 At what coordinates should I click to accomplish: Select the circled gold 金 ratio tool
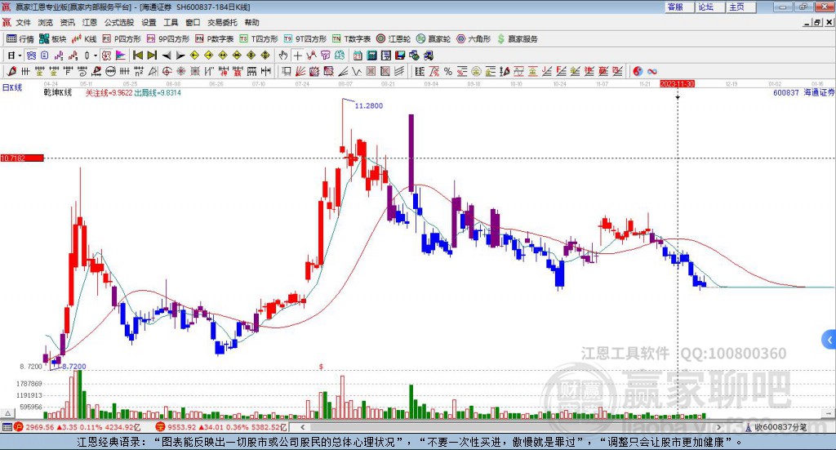click(476, 71)
